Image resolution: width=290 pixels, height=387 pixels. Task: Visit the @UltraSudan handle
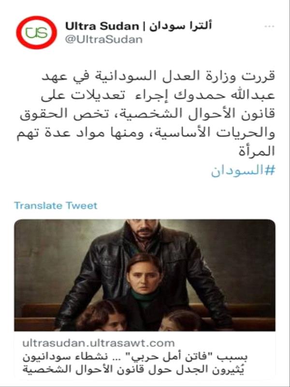tap(103, 40)
